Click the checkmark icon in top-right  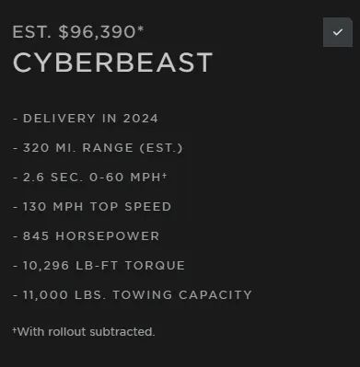[x=338, y=32]
